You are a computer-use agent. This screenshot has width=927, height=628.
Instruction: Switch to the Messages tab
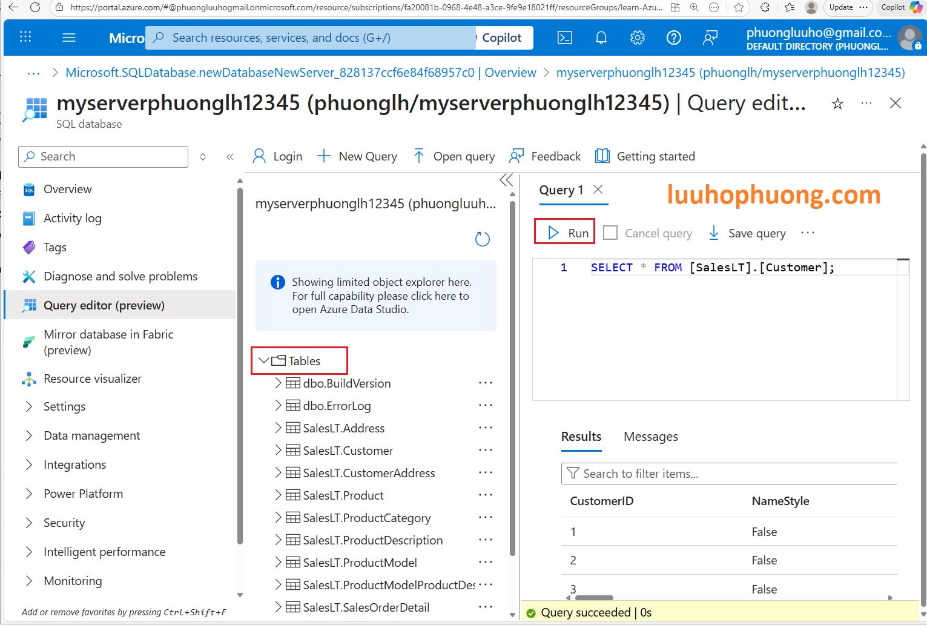click(650, 437)
